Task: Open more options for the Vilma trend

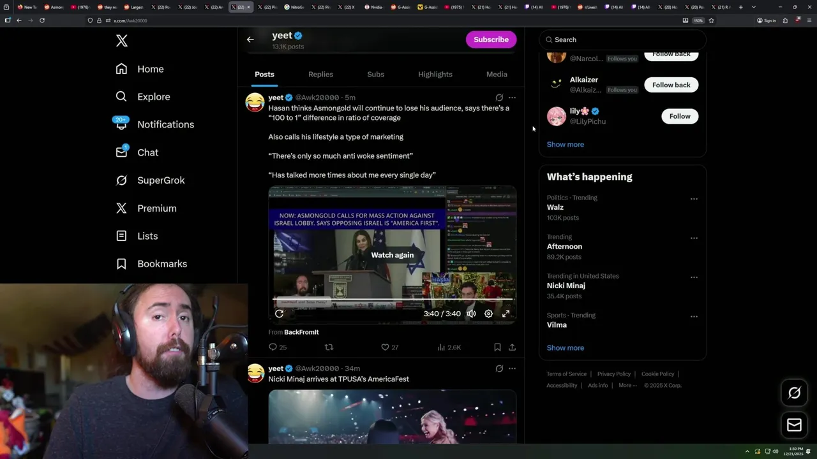Action: [694, 316]
